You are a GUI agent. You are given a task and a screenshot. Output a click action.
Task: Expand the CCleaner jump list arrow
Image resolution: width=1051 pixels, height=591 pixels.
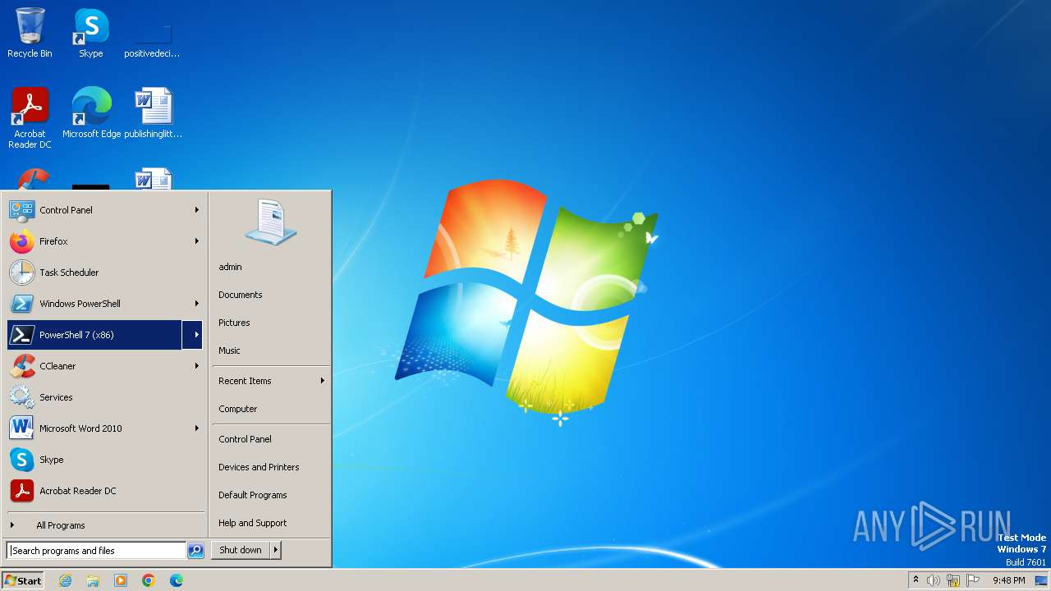[x=197, y=366]
